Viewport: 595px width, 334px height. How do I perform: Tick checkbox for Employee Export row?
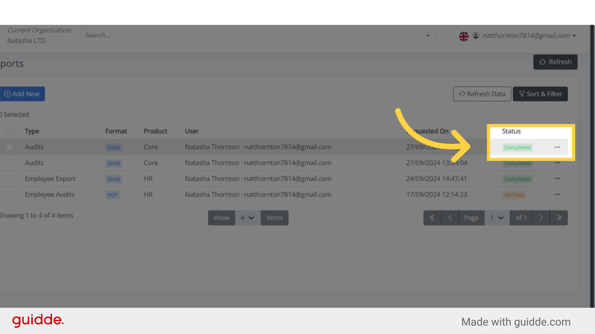coord(10,179)
